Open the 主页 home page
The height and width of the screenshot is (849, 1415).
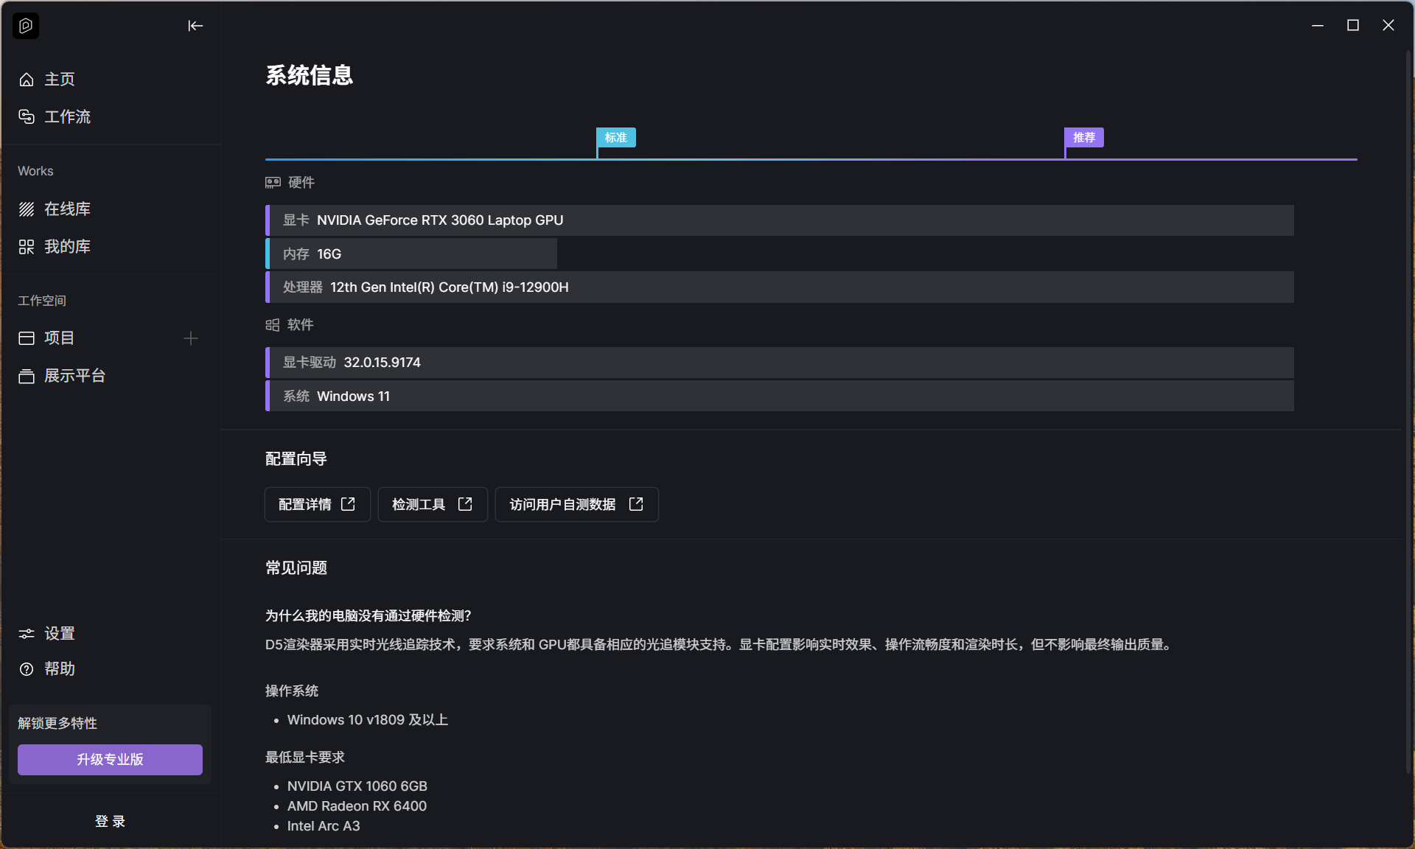pyautogui.click(x=59, y=79)
